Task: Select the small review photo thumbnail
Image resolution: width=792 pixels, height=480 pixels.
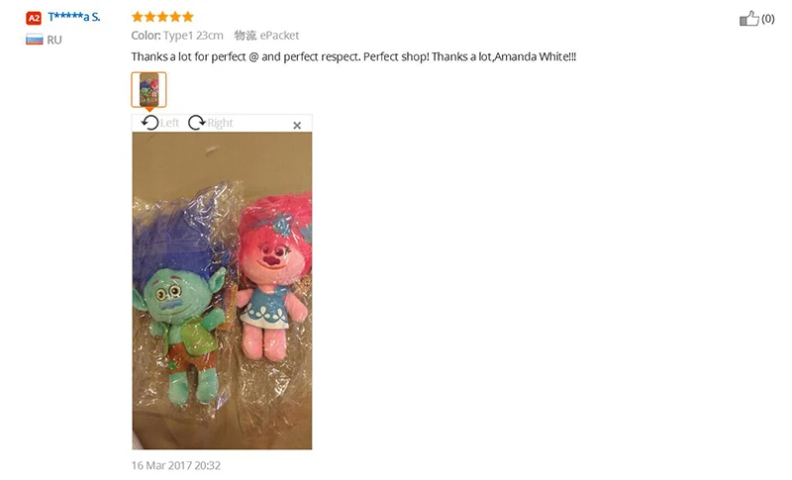Action: tap(149, 89)
